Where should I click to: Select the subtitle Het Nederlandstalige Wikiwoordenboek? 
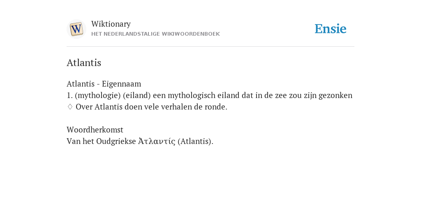[155, 34]
